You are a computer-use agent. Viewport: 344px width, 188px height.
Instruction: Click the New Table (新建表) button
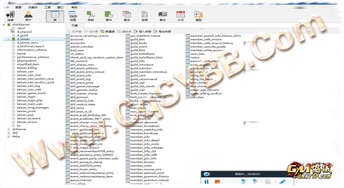[107, 31]
